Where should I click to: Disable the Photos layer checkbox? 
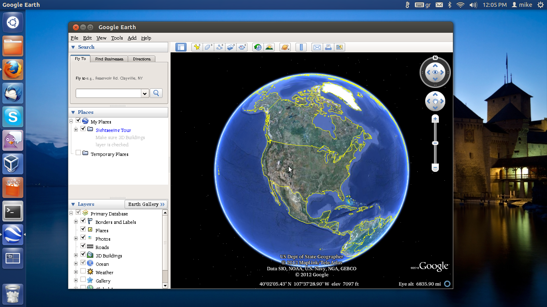point(83,238)
